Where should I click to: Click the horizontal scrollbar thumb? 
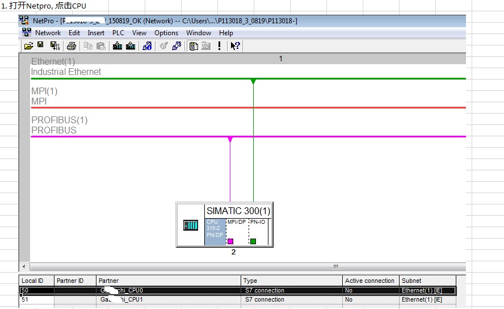pos(248,266)
